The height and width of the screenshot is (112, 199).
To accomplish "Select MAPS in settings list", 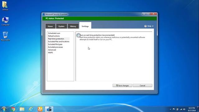I will pos(50,53).
